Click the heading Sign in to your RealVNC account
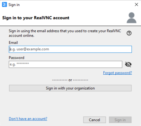141x126 pixels. pyautogui.click(x=36, y=18)
